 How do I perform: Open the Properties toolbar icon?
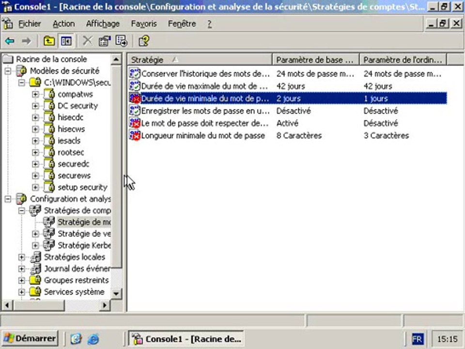[x=105, y=41]
